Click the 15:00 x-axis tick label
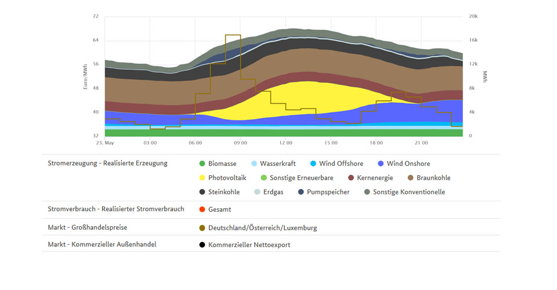The height and width of the screenshot is (290, 557). tap(331, 143)
